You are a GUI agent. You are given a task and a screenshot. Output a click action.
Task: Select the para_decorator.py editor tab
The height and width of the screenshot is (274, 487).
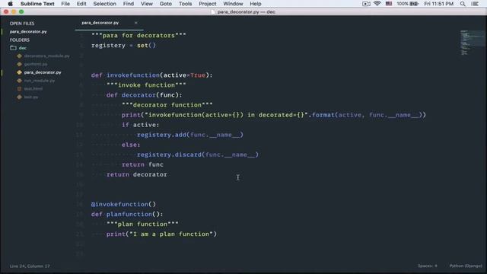pos(100,23)
